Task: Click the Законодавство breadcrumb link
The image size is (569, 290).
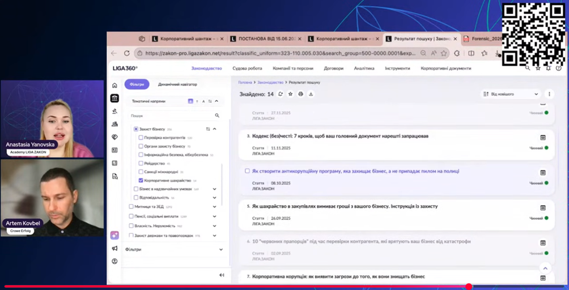Action: pyautogui.click(x=270, y=83)
